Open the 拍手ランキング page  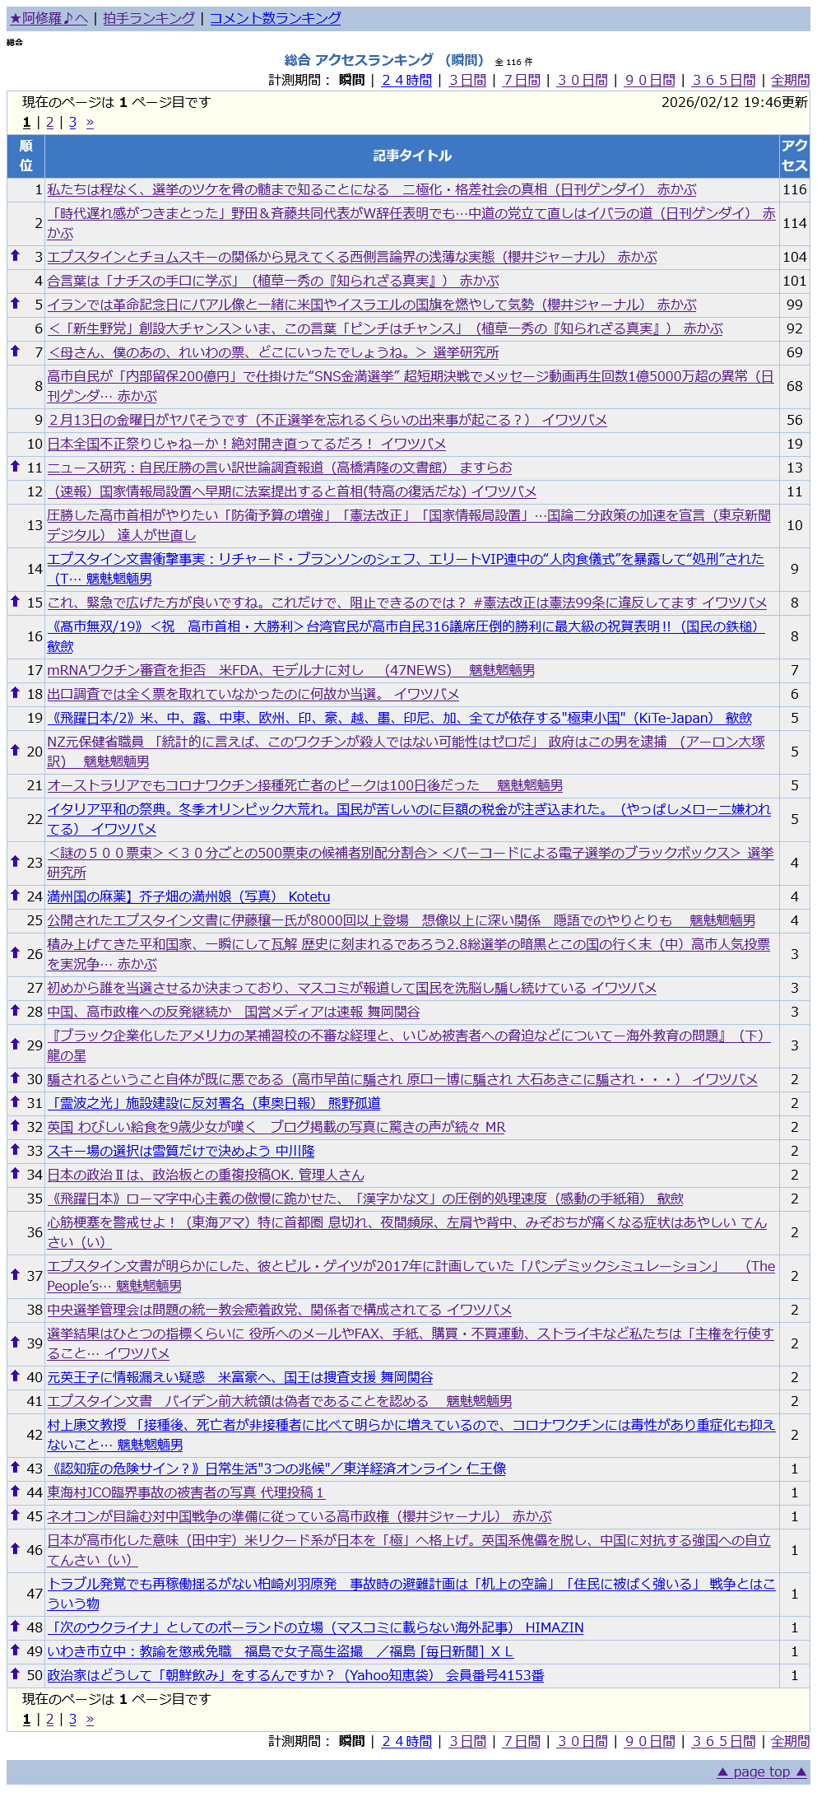tap(149, 18)
